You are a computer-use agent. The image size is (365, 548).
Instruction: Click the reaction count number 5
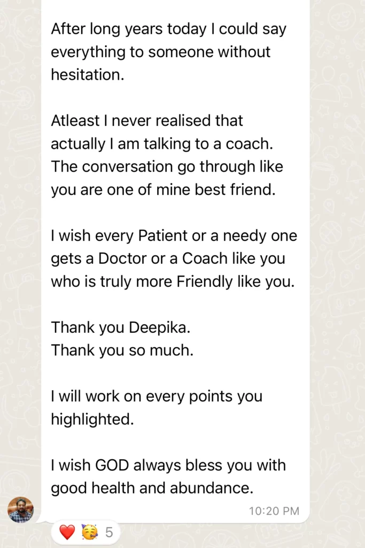click(109, 532)
